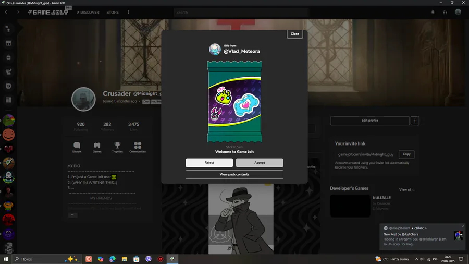Click the taskbar Поиск search box
469x264 pixels.
click(47, 259)
